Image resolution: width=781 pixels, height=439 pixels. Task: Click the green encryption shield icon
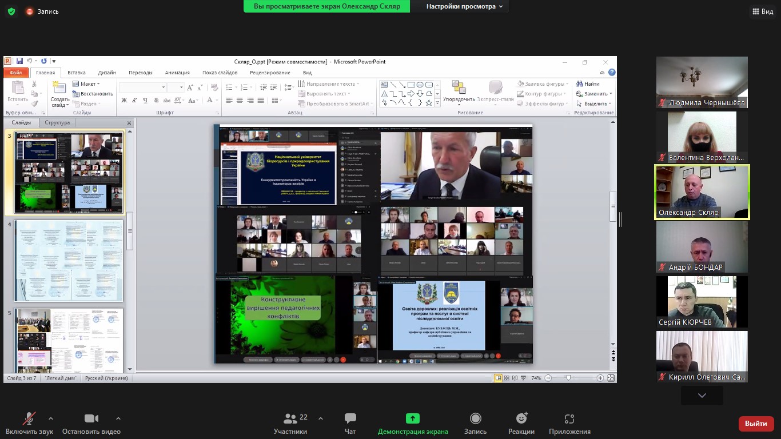11,11
